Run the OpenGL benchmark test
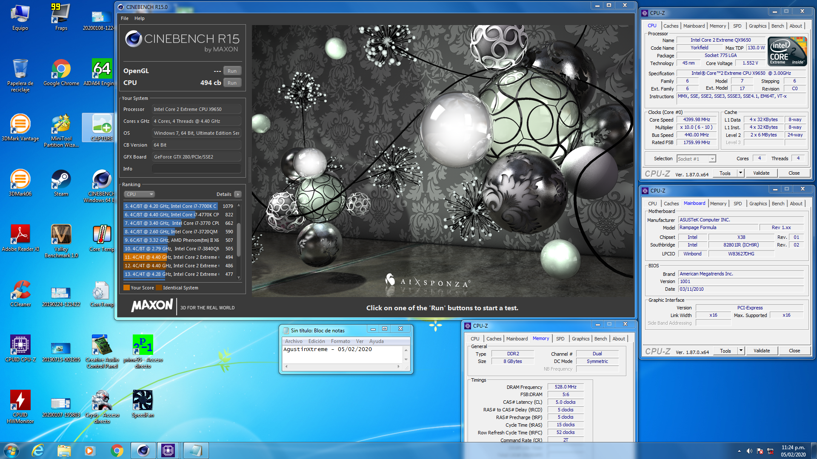Image resolution: width=817 pixels, height=459 pixels. pos(232,71)
